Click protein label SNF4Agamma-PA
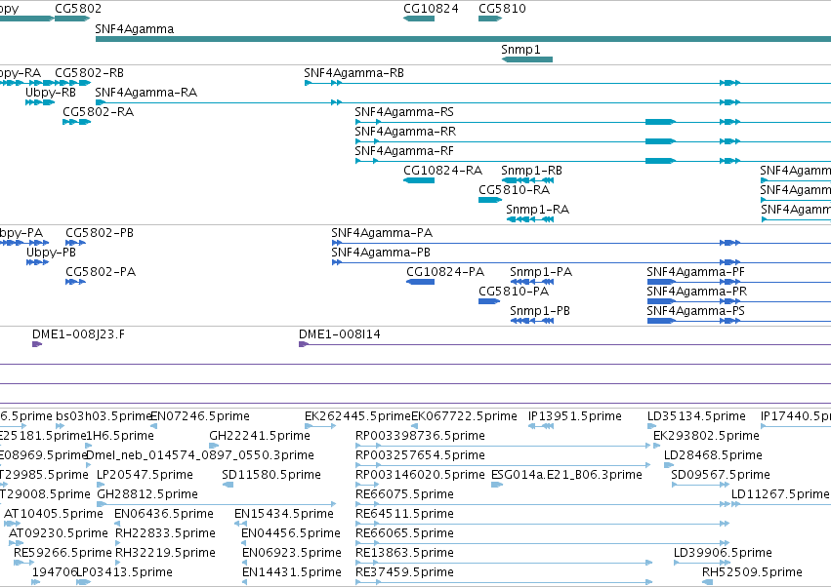The image size is (831, 587). point(382,233)
